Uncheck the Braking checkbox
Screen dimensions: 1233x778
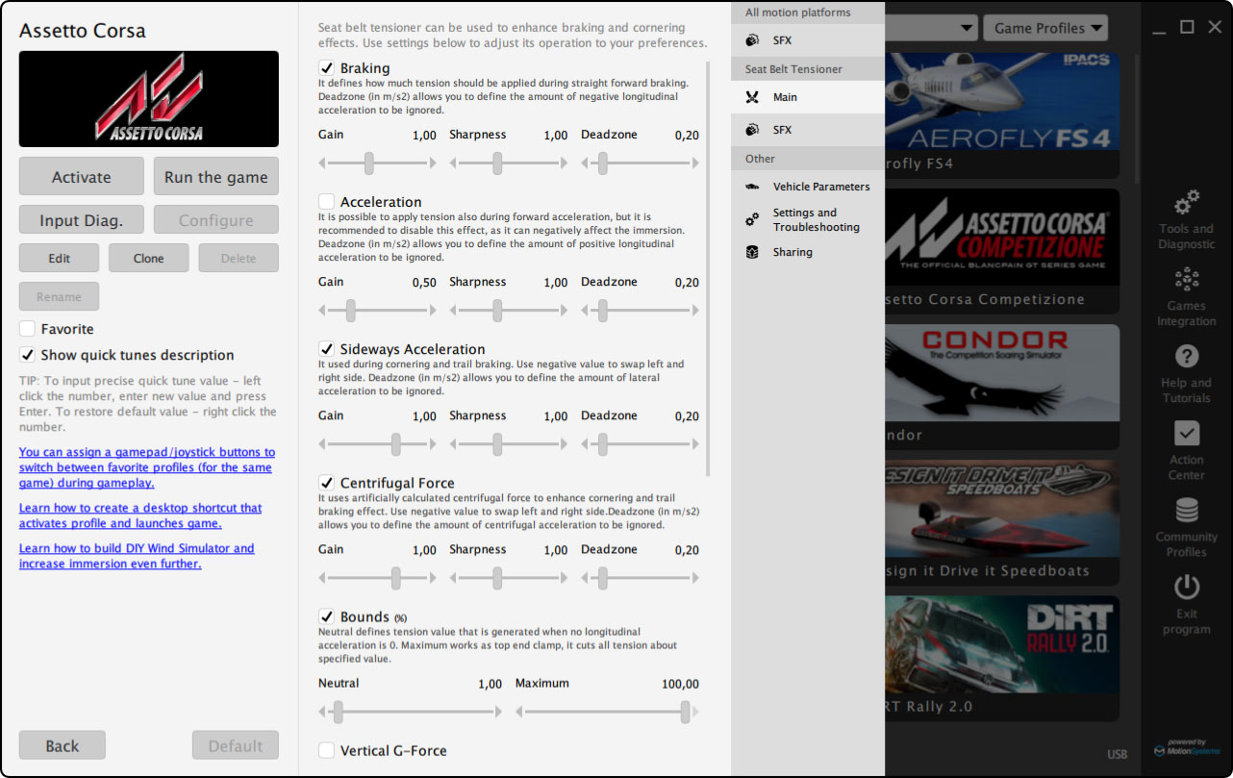327,68
